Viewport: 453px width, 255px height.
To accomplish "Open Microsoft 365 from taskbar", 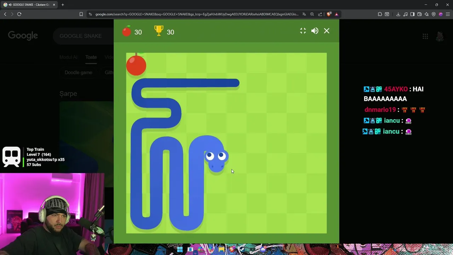I will pyautogui.click(x=201, y=249).
